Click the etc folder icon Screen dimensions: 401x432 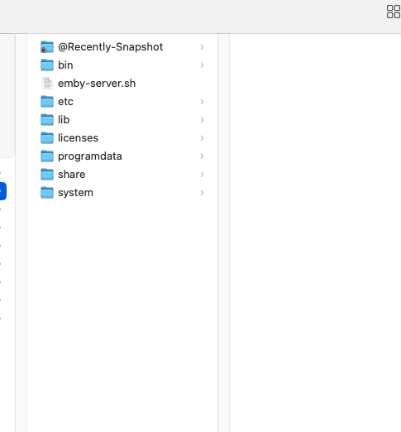[47, 102]
